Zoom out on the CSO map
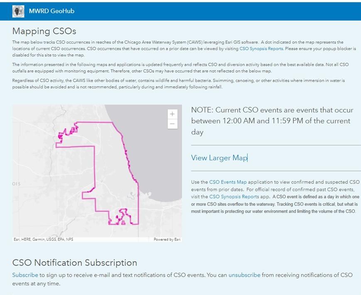This screenshot has height=295, width=361. [172, 124]
